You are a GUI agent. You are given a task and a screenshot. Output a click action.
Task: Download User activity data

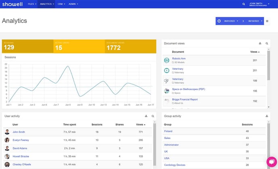146,116
